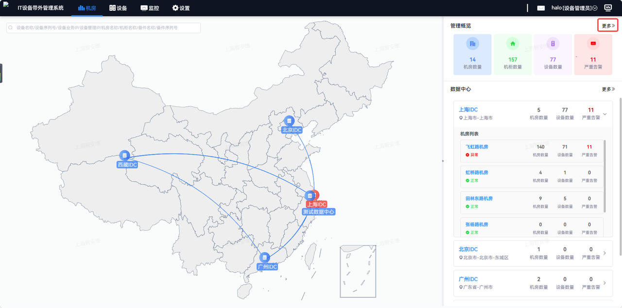
Task: Open the 张杨路机房 room link
Action: [x=477, y=224]
